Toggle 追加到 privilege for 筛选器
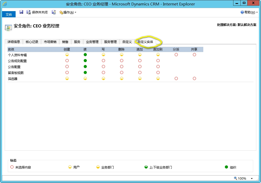The image size is (261, 183). tap(158, 79)
